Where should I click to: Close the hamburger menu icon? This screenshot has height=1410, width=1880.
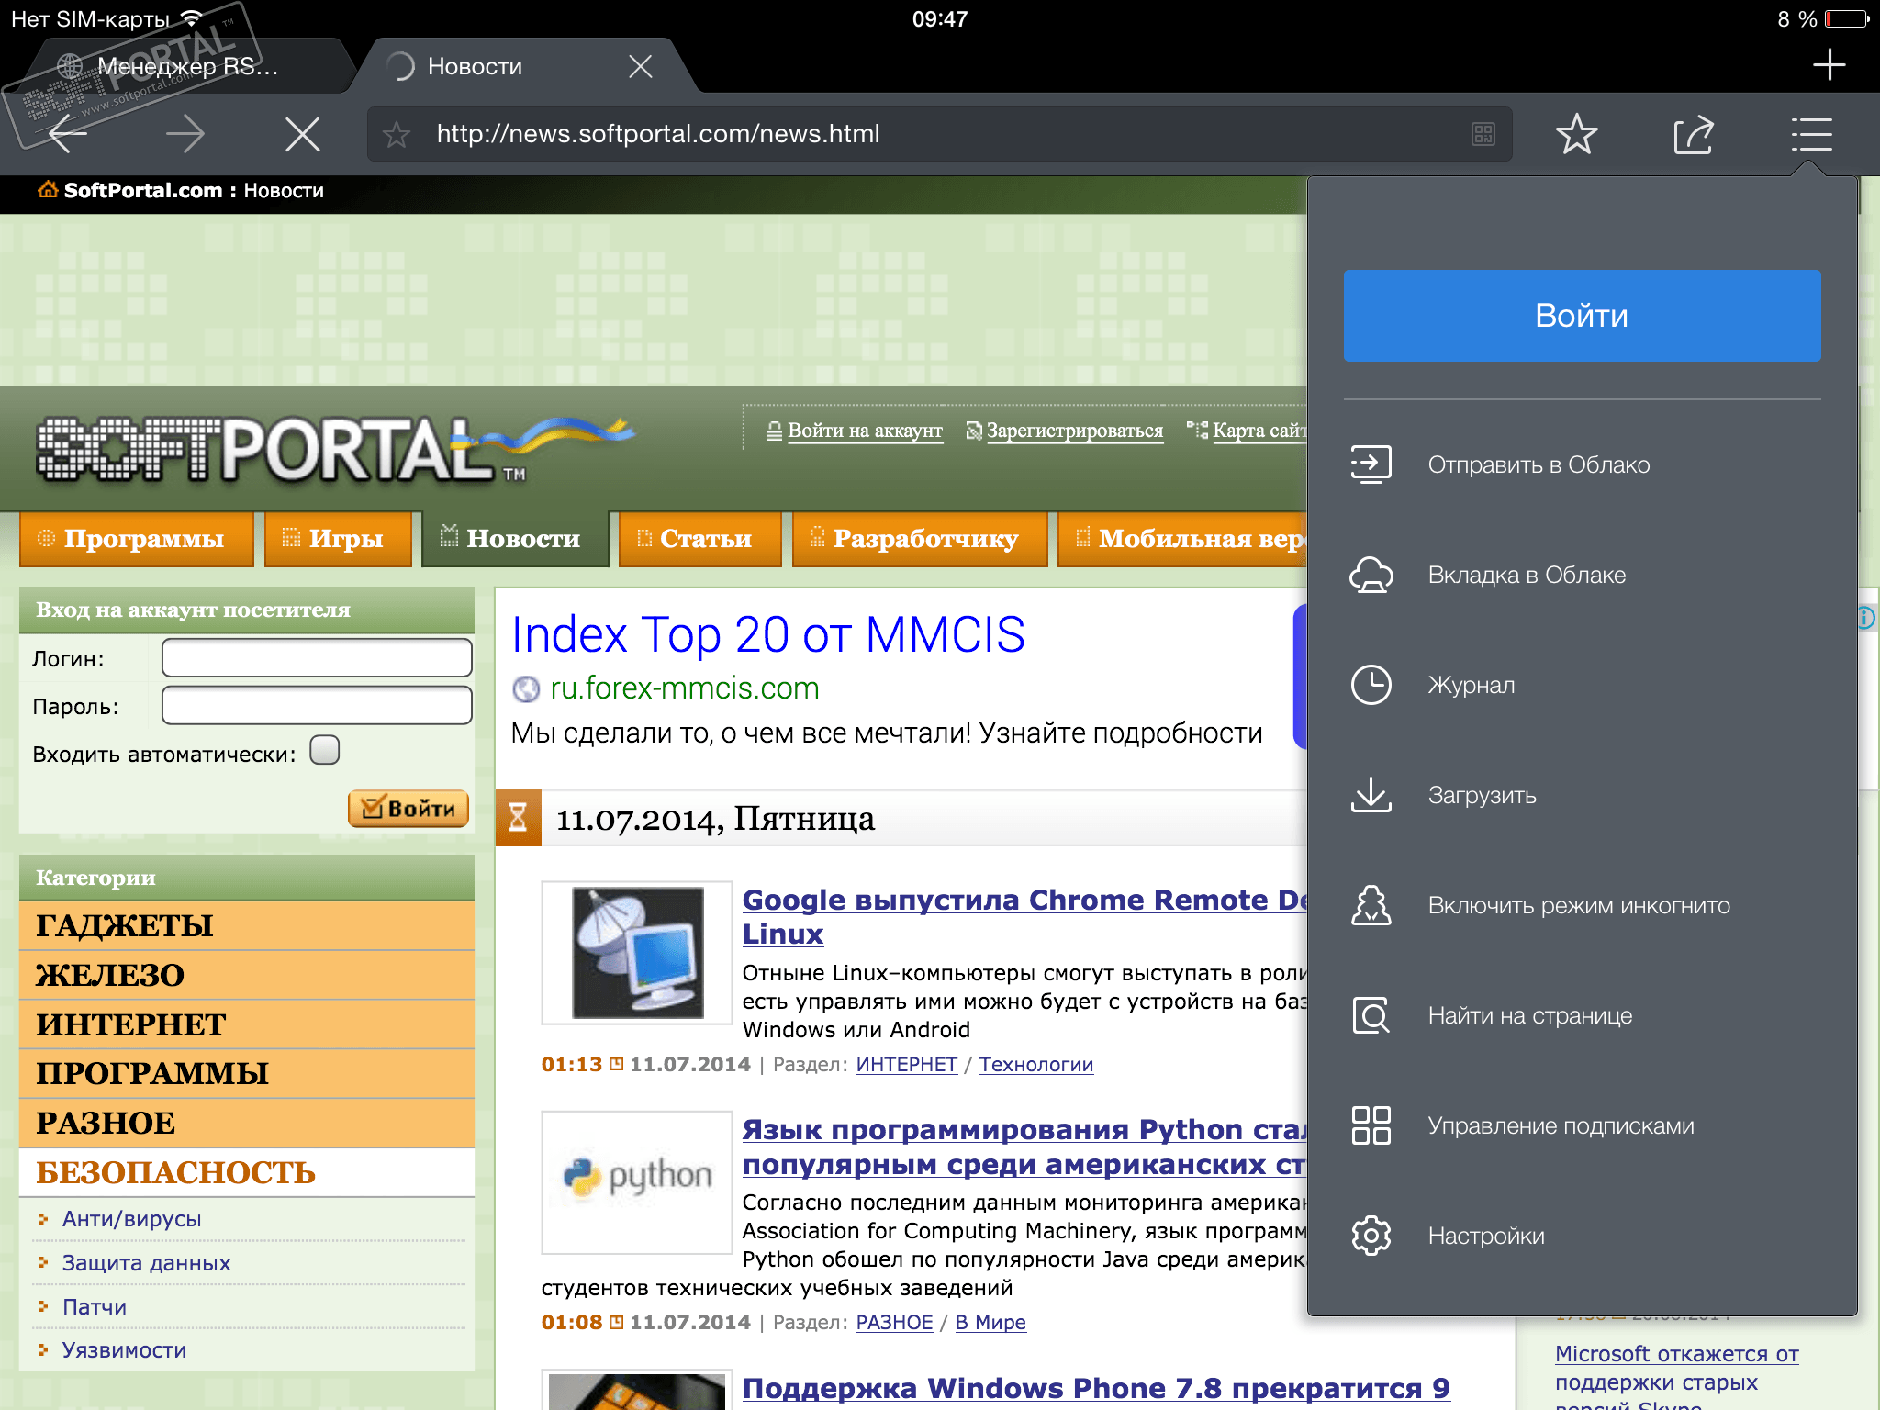pyautogui.click(x=1811, y=135)
